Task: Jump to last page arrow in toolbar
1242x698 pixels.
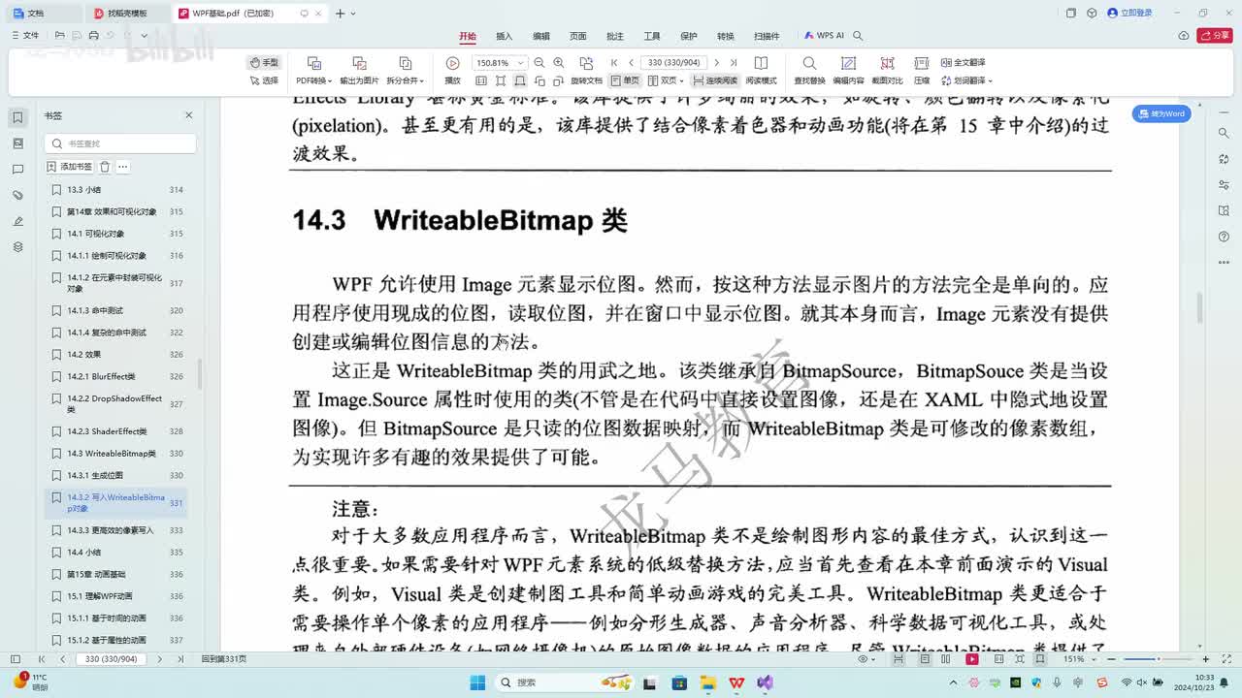Action: point(734,63)
